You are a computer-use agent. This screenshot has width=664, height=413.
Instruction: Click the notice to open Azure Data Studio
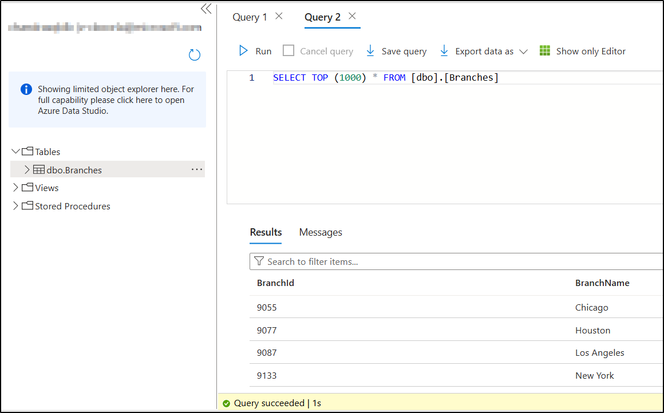[107, 100]
